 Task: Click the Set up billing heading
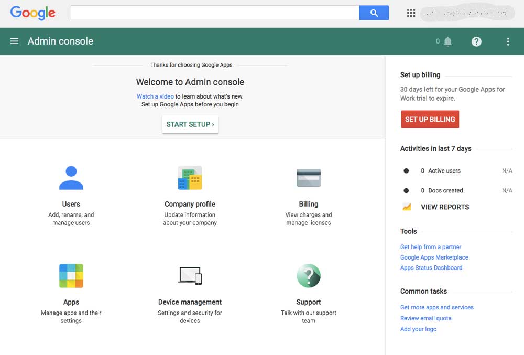coord(420,75)
